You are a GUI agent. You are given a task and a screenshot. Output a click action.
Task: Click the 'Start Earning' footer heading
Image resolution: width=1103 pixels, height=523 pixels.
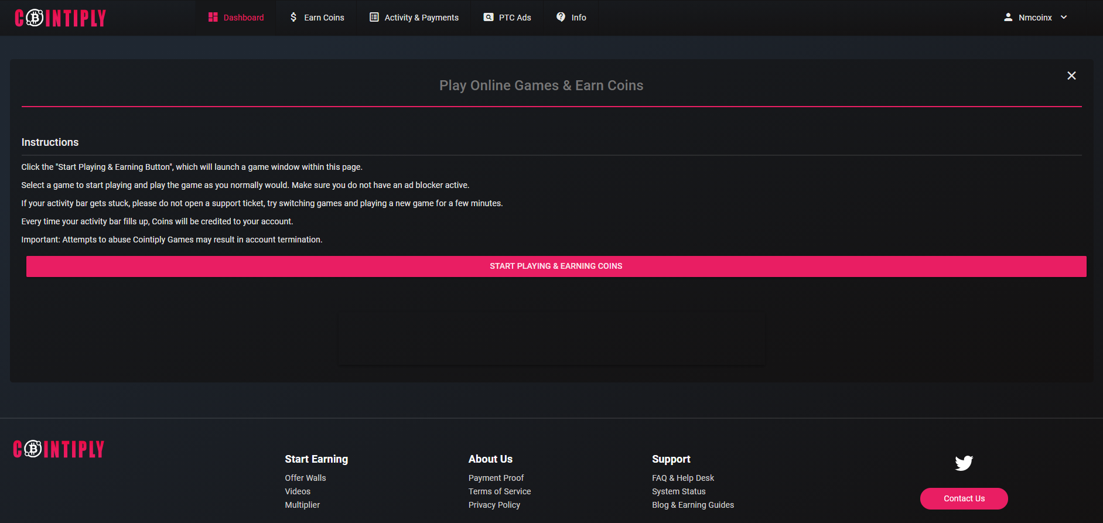[316, 459]
